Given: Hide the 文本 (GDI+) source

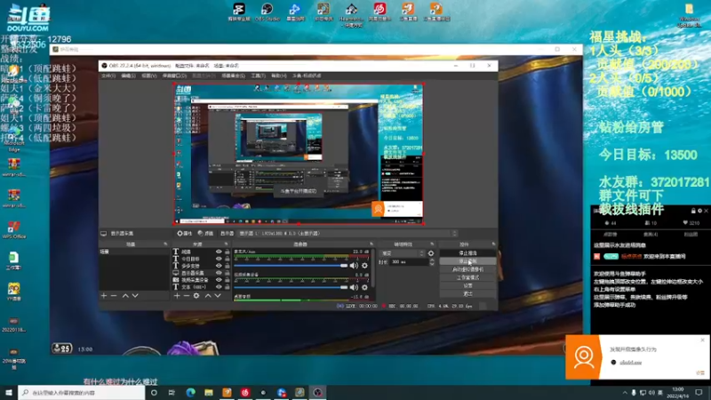Looking at the screenshot, I should (219, 287).
